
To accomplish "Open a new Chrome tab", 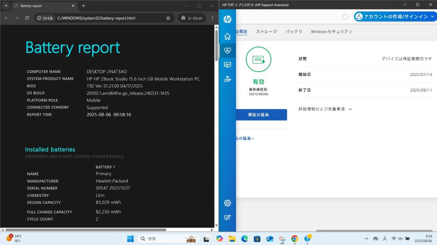I will 83,6.
